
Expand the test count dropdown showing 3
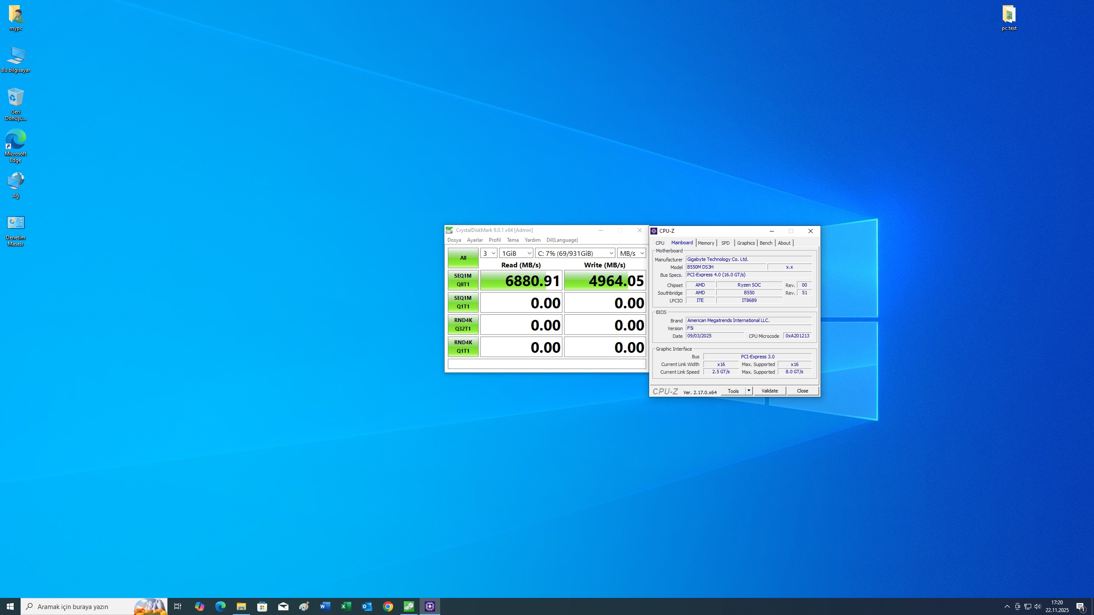click(488, 253)
